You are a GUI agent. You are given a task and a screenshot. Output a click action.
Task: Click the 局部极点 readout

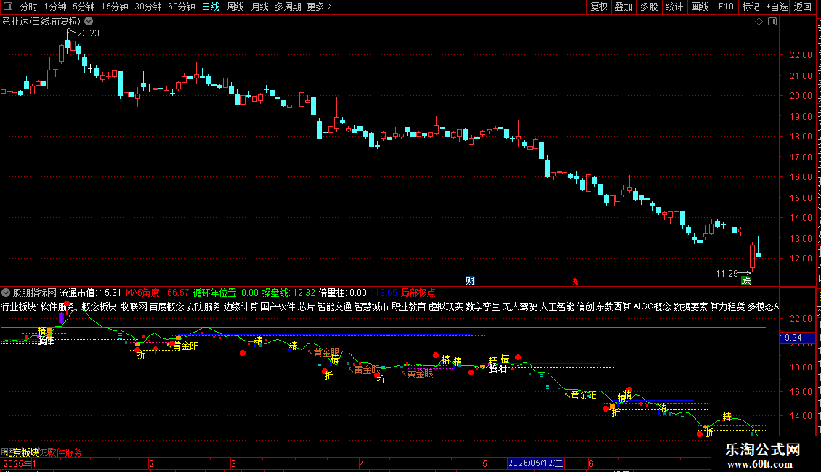(x=421, y=293)
